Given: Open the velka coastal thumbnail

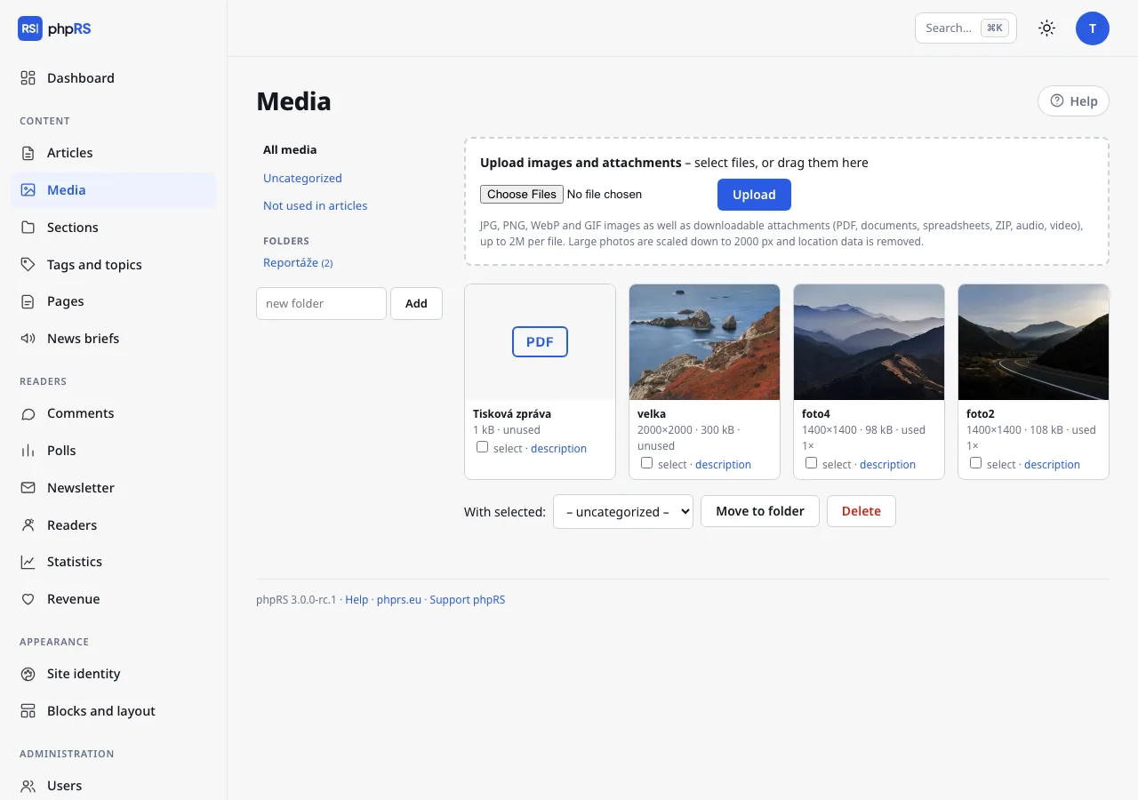Looking at the screenshot, I should coord(704,342).
